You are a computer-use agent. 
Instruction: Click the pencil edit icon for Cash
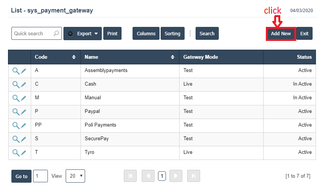[x=24, y=85]
